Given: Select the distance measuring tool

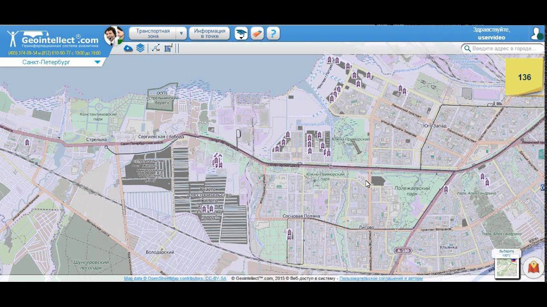Looking at the screenshot, I should coord(156,48).
